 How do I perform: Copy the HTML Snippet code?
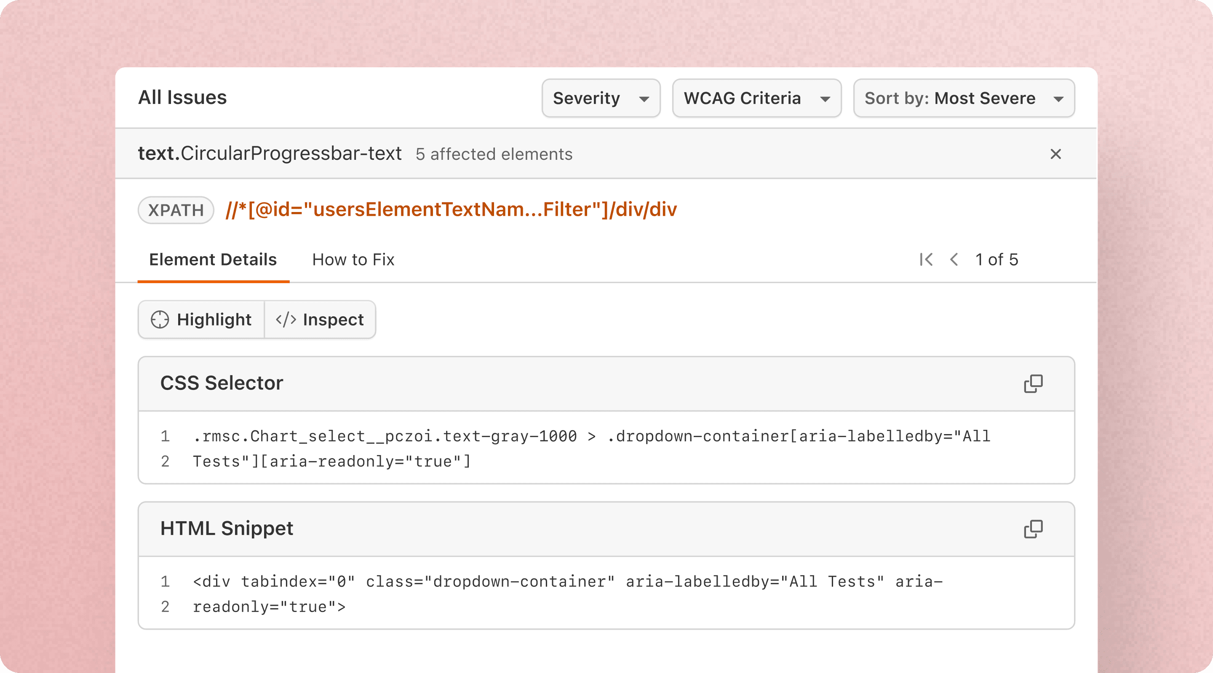point(1033,529)
